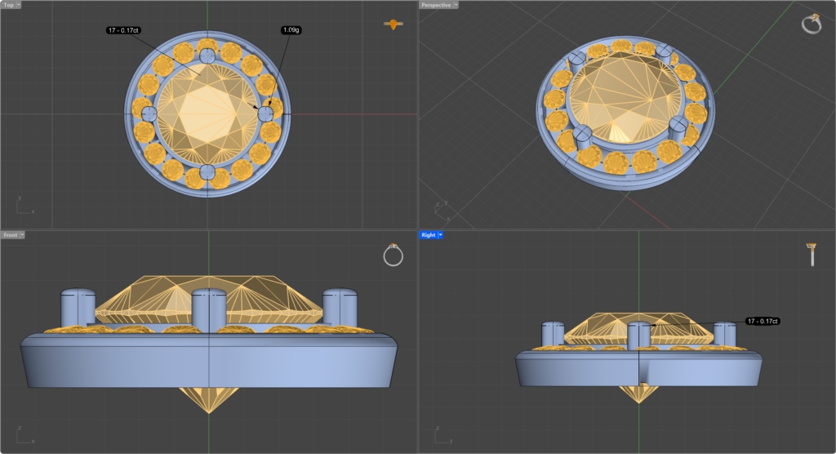
Task: Click the perspective ring icon in Perspective viewport
Action: [812, 24]
